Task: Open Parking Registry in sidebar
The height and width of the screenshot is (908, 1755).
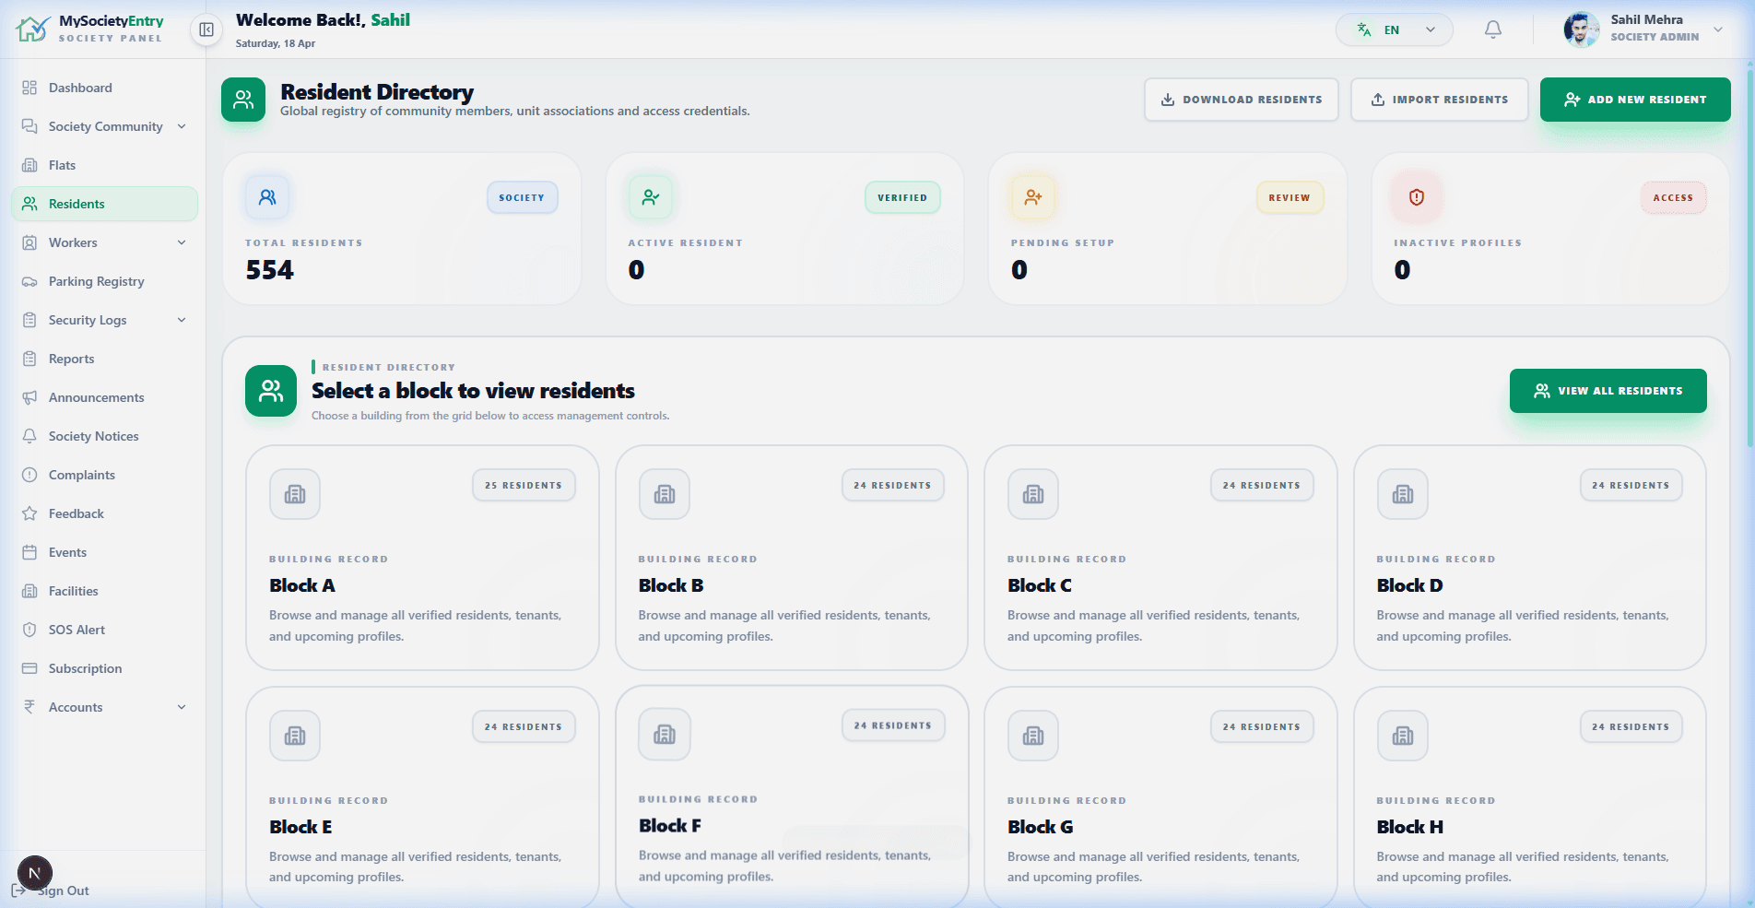Action: (x=96, y=281)
